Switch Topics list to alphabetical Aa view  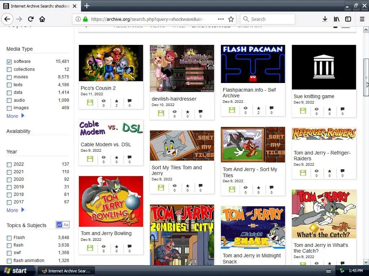coord(66,225)
